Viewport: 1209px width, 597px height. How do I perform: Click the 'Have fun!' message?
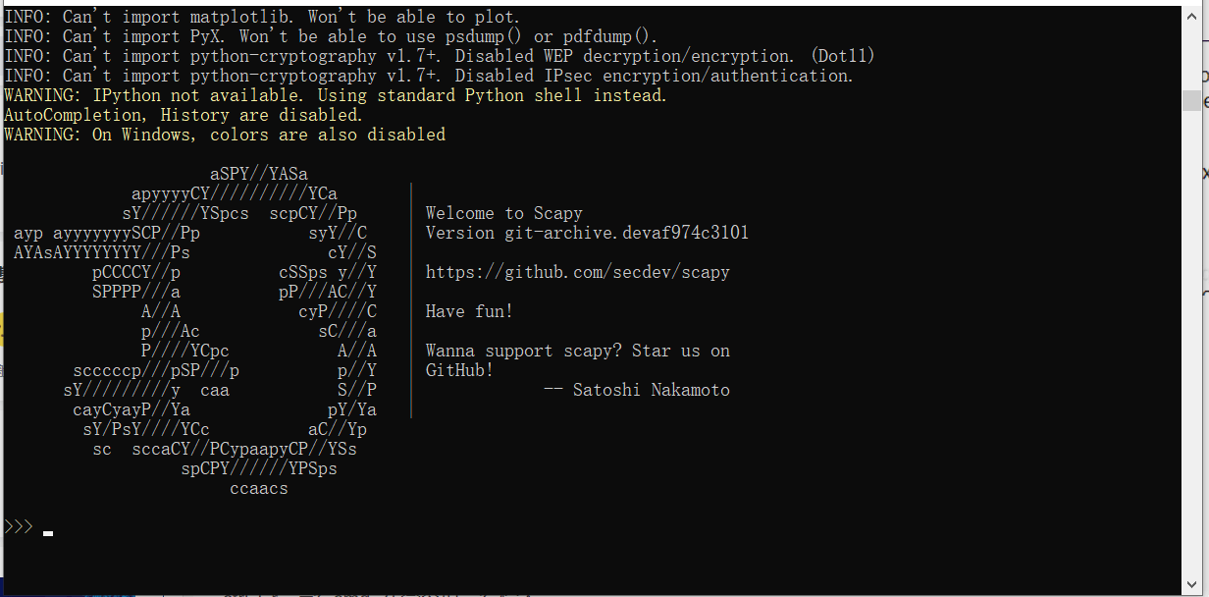[x=469, y=311]
